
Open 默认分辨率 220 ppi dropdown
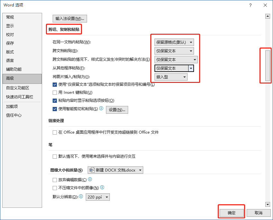click(x=98, y=197)
